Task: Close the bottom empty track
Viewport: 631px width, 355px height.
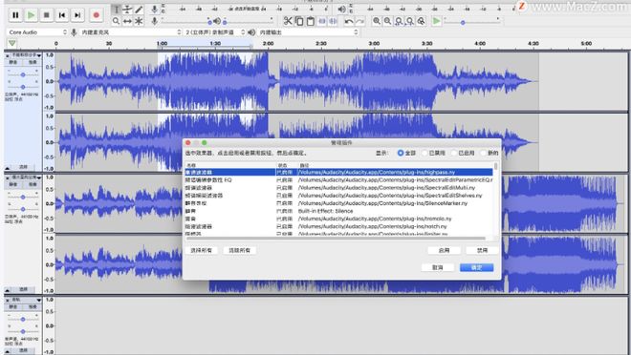Action: tap(8, 300)
